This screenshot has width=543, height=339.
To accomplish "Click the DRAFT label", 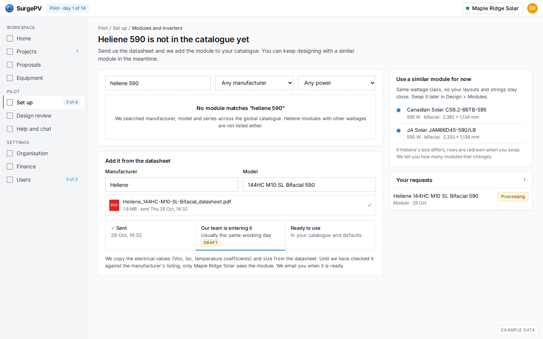I will 211,243.
